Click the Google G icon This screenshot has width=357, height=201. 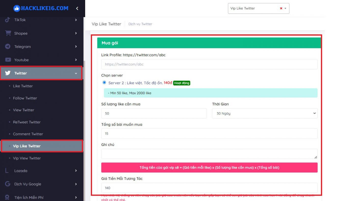(x=8, y=184)
